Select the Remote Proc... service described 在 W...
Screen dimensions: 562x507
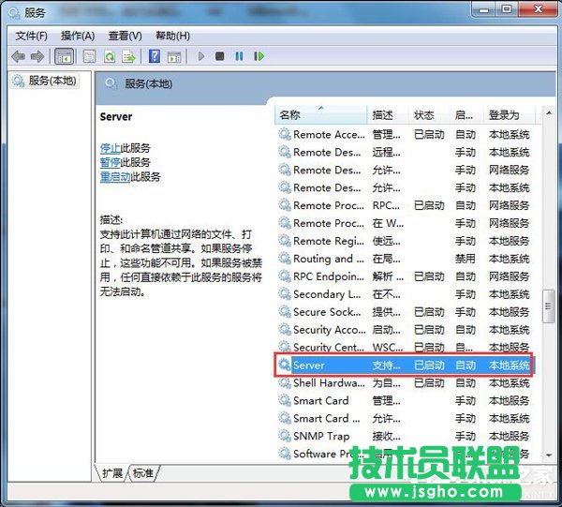click(x=329, y=223)
